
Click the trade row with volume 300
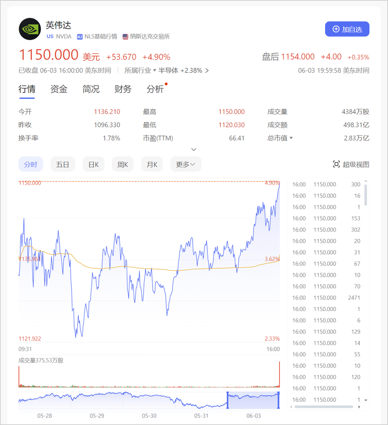point(326,184)
